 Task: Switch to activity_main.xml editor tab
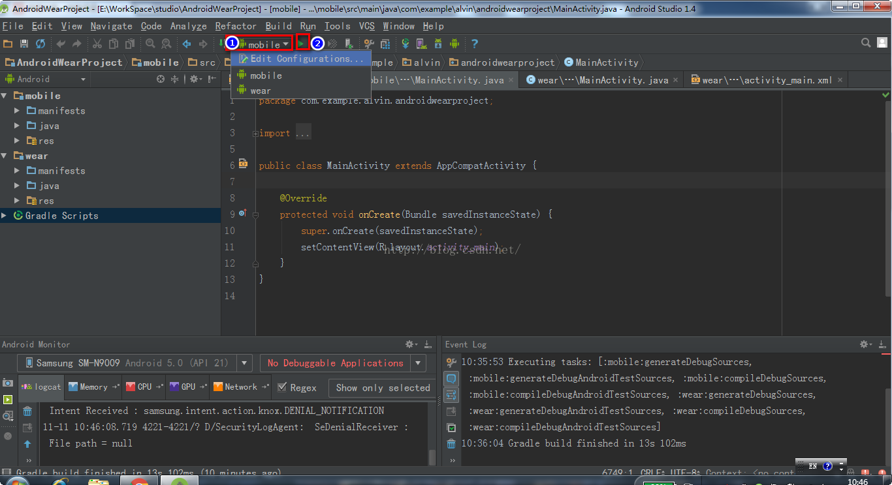point(767,80)
